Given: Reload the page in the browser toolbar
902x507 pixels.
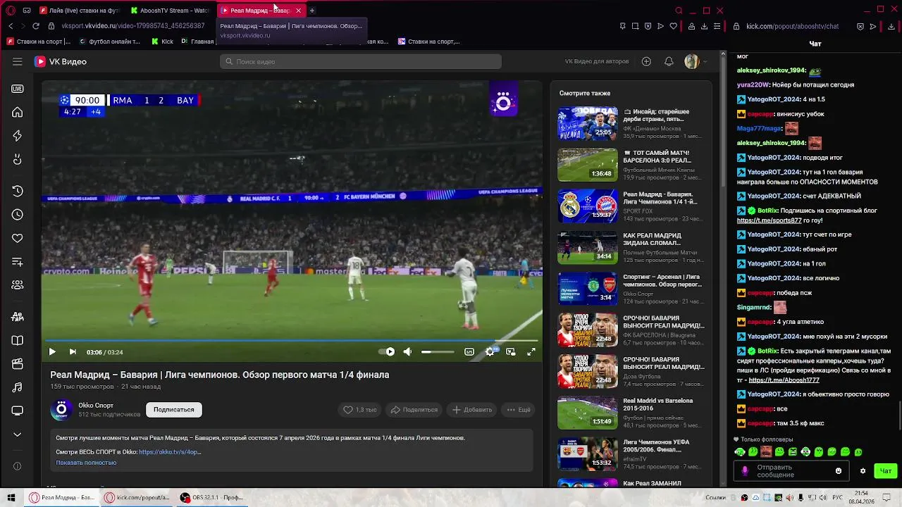Looking at the screenshot, I should (36, 26).
